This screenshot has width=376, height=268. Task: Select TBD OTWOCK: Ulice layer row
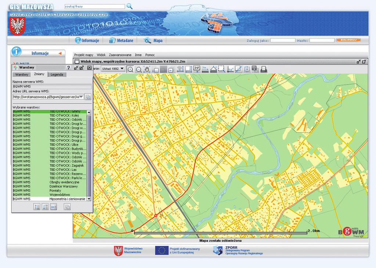tap(50, 145)
